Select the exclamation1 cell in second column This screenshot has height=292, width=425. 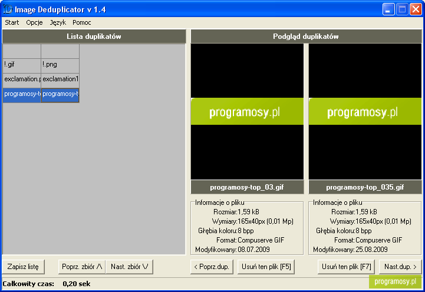[x=60, y=80]
